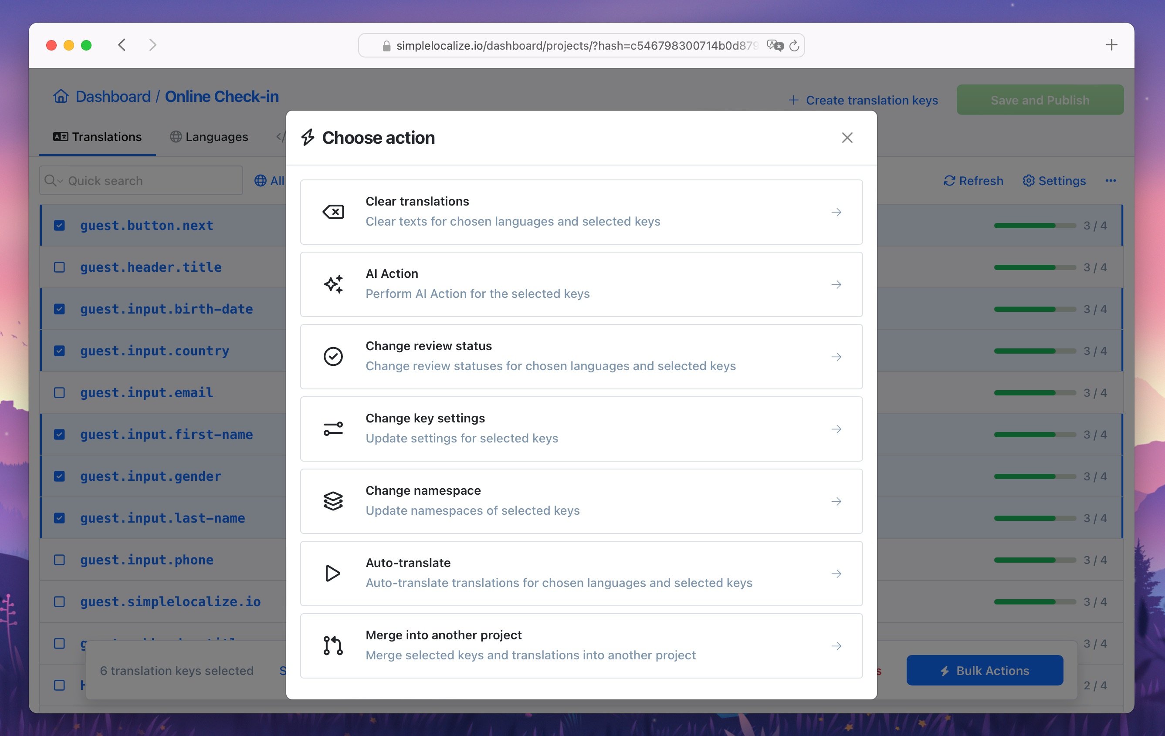
Task: Click the Merge into another project branch icon
Action: click(x=332, y=645)
